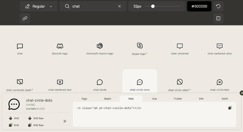Screen dimensions: 243x132
Task: Click the large chat-circle-dots preview icon
Action: (14, 104)
